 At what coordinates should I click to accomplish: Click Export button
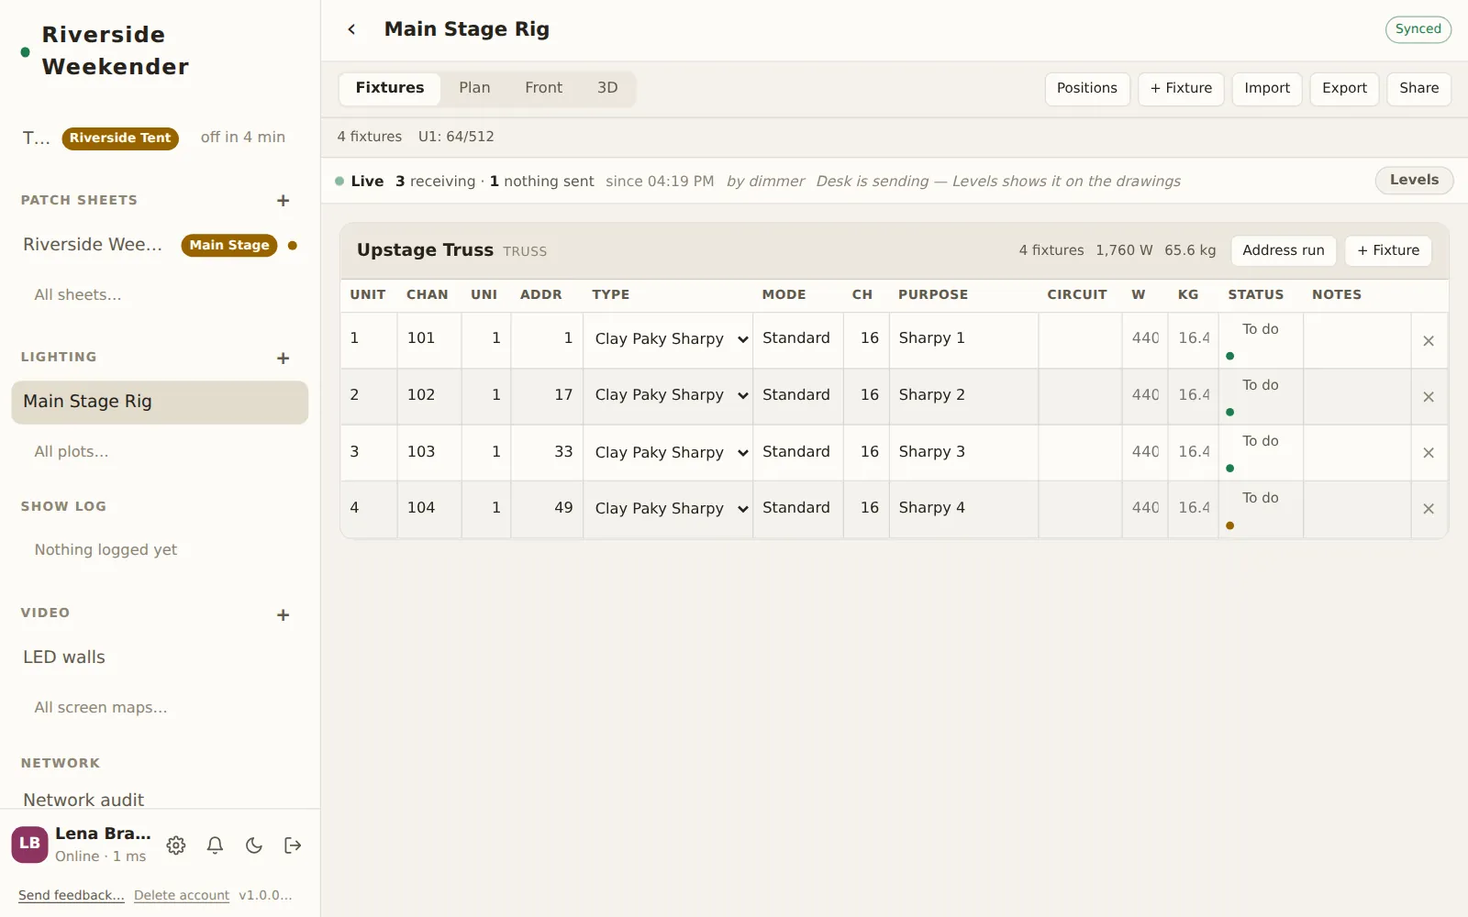(x=1344, y=89)
